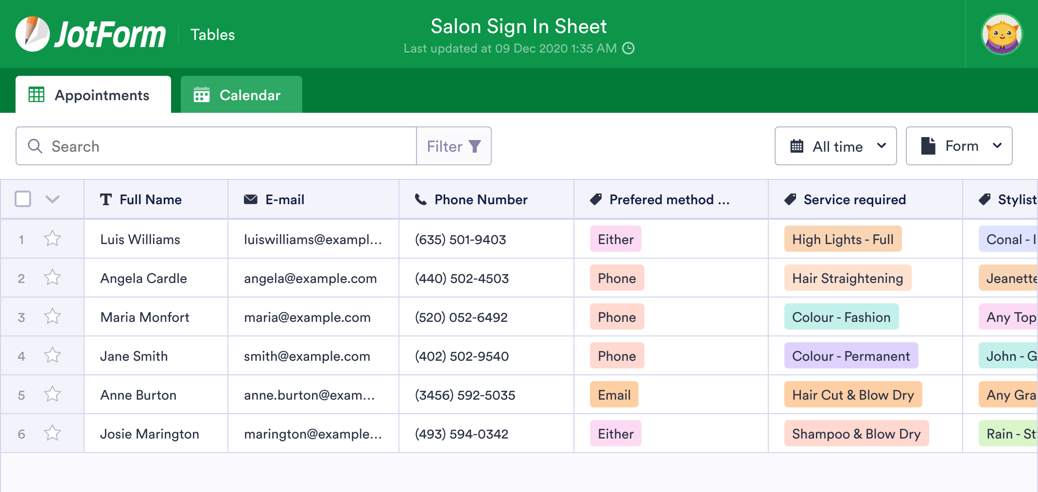
Task: Expand the row selection chevron dropdown
Action: pyautogui.click(x=52, y=199)
